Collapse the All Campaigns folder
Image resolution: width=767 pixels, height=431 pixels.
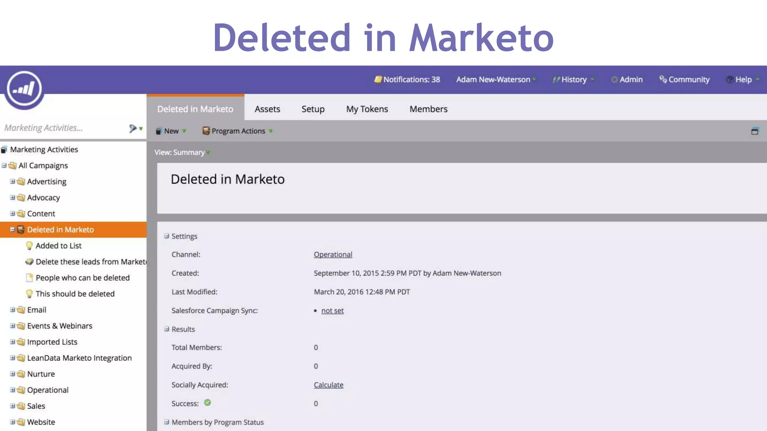(4, 165)
